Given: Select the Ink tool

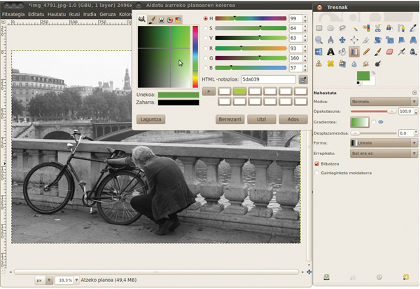Looking at the screenshot, I should [413, 52].
